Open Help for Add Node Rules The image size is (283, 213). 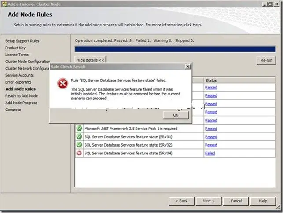click(x=263, y=201)
